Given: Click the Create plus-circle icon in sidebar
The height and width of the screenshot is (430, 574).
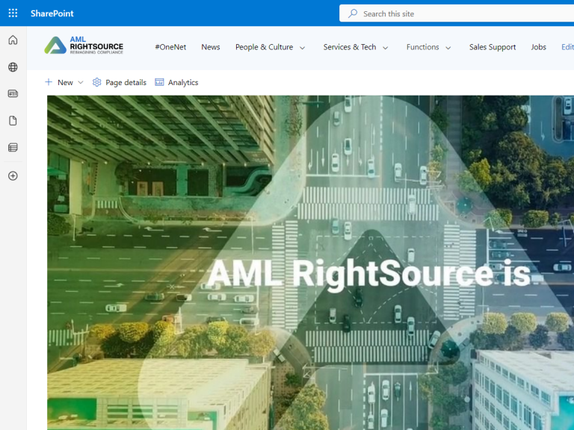Looking at the screenshot, I should point(13,176).
